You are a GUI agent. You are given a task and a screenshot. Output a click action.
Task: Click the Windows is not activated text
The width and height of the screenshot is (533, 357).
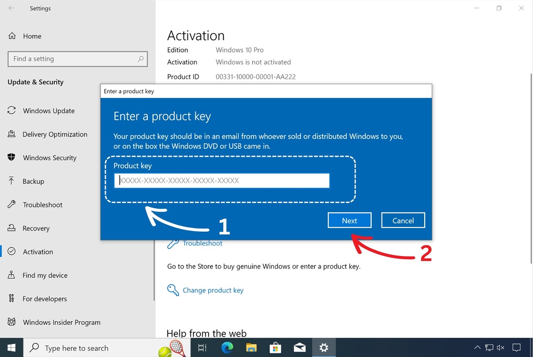253,62
